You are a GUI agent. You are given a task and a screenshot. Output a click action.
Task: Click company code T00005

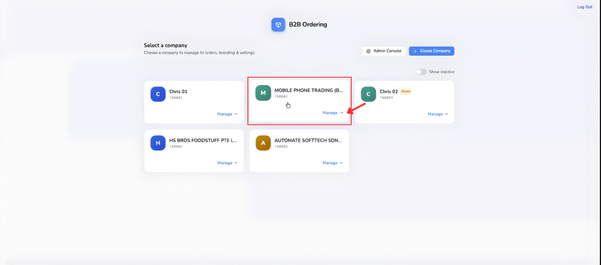pyautogui.click(x=281, y=147)
